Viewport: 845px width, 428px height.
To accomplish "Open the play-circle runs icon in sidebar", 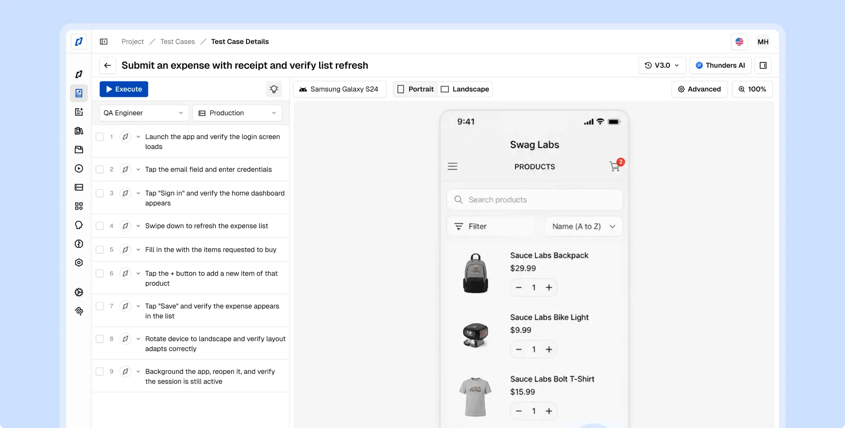I will (x=79, y=168).
